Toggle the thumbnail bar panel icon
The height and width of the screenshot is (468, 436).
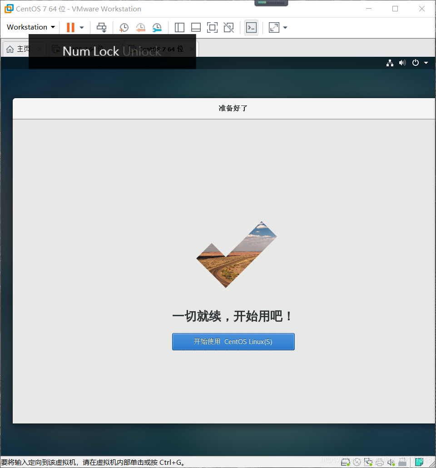click(x=196, y=27)
